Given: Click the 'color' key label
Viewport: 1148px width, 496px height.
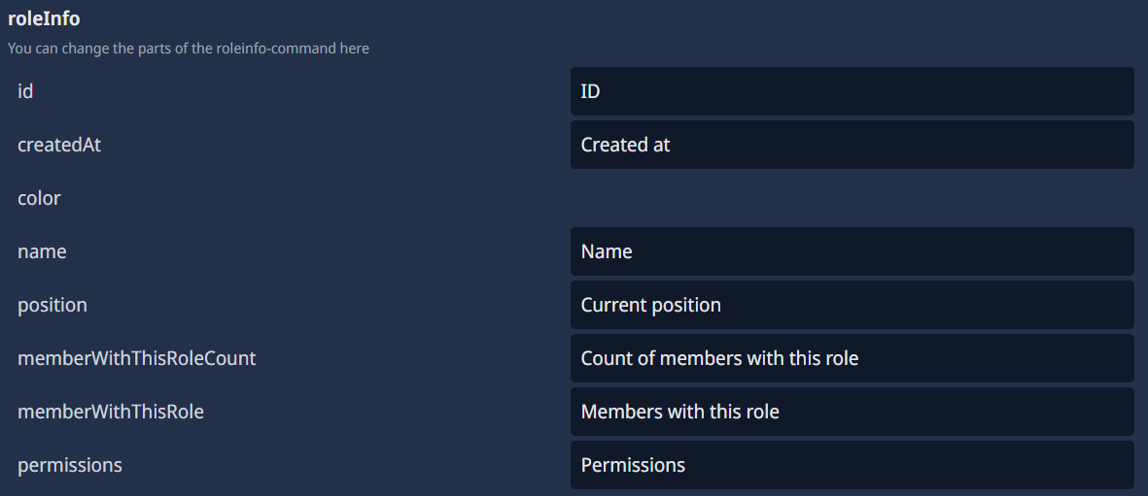Looking at the screenshot, I should tap(39, 198).
